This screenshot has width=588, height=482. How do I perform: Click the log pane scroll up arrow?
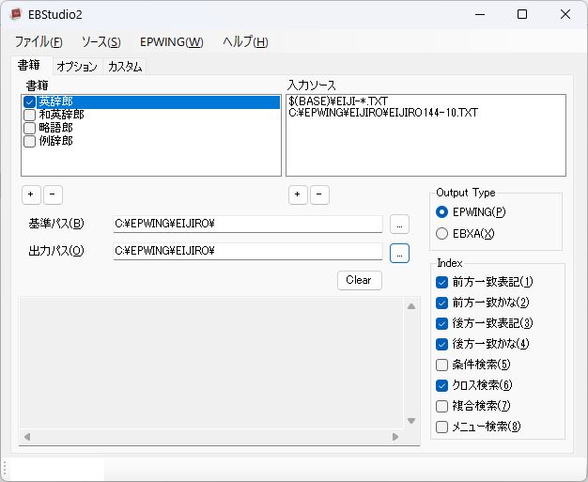point(411,306)
